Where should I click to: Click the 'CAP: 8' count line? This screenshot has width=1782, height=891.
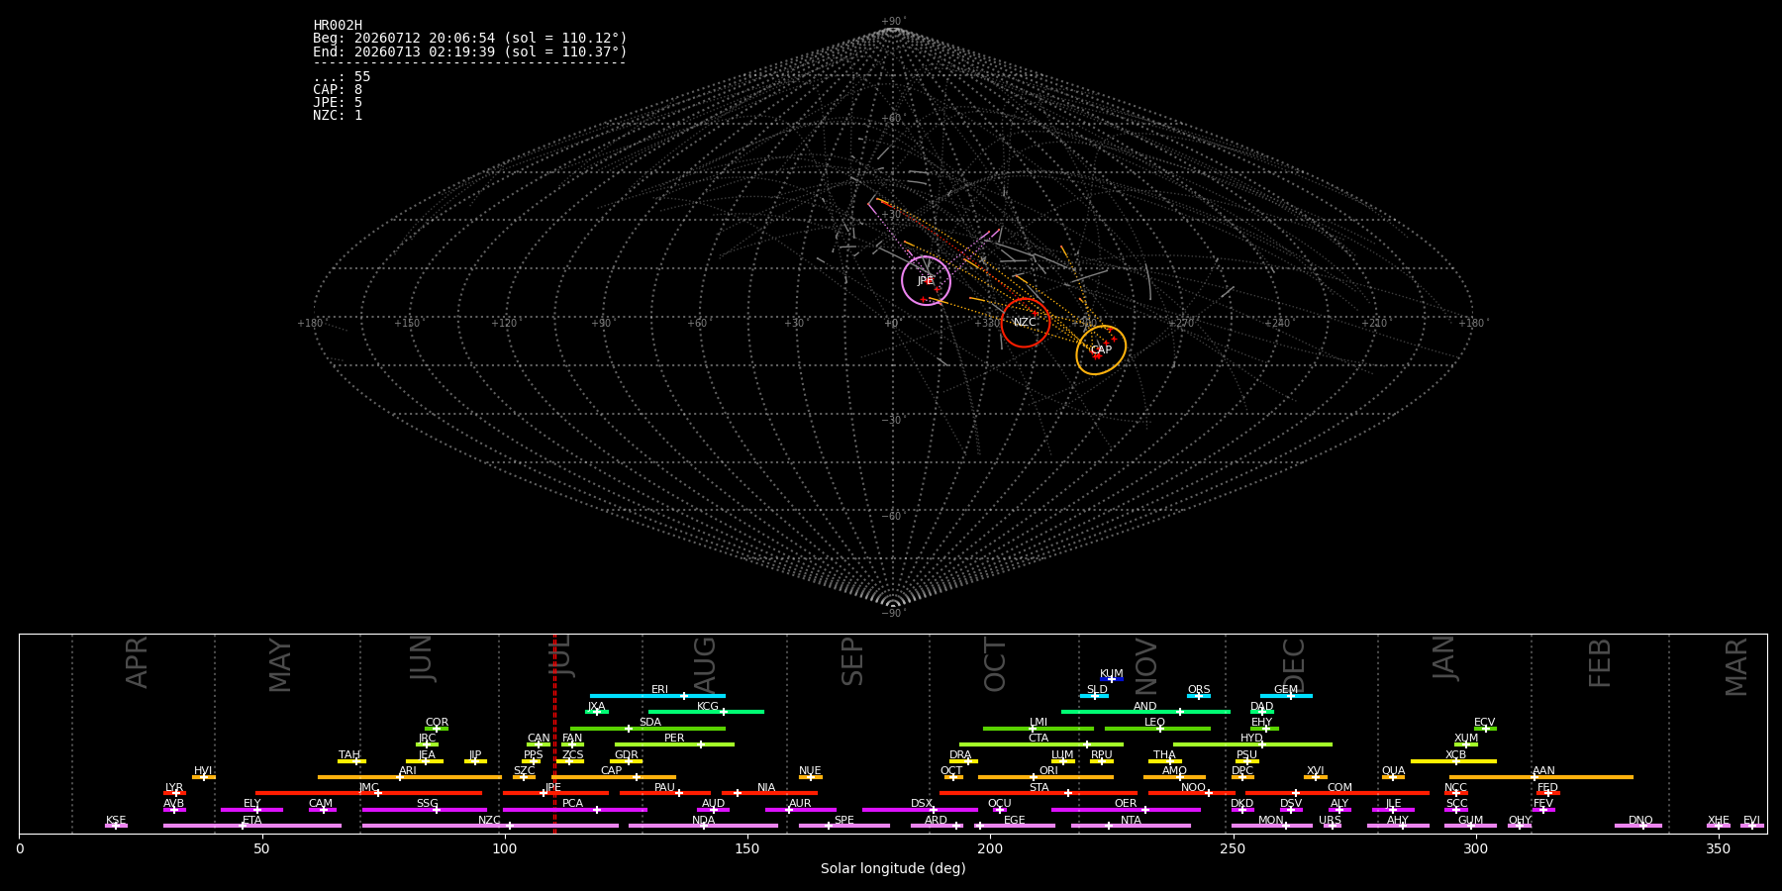point(338,89)
